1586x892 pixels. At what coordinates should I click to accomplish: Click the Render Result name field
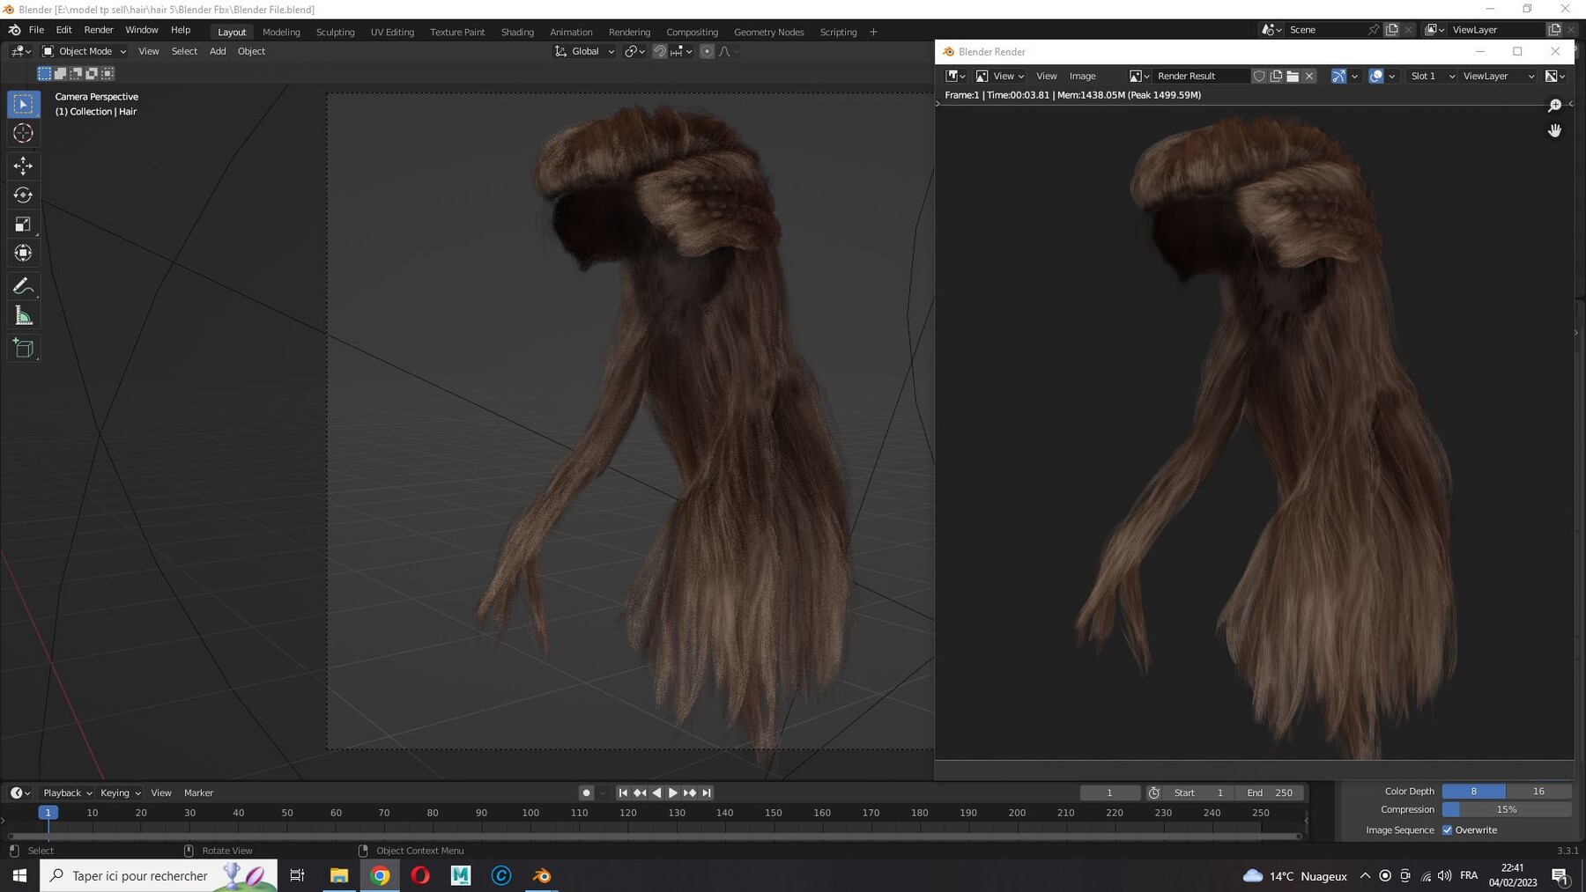pos(1199,76)
